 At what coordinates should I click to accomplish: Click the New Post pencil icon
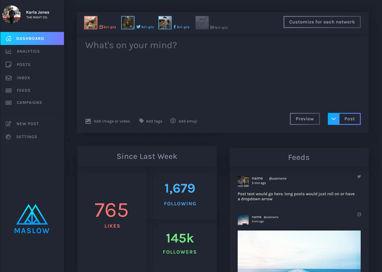9,124
